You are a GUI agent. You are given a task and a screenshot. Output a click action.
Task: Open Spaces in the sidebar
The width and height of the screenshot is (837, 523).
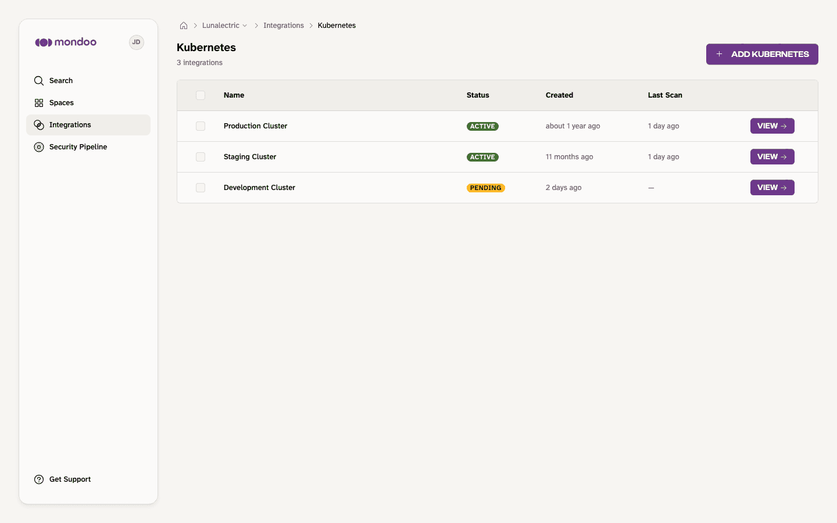coord(88,103)
